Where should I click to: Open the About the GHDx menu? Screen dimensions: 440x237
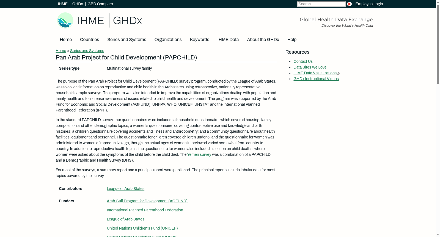pyautogui.click(x=263, y=40)
